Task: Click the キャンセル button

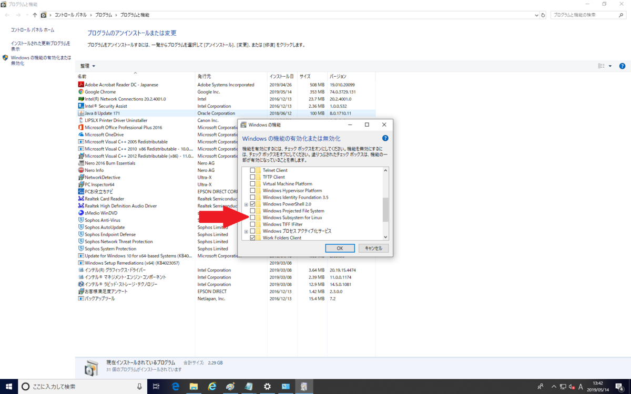Action: (373, 248)
